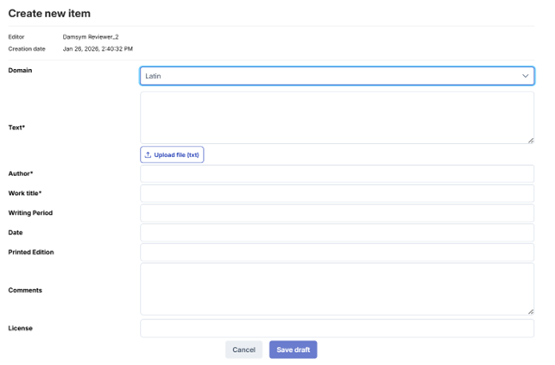This screenshot has height=365, width=555.
Task: Click inside the Comments text area
Action: (x=337, y=289)
